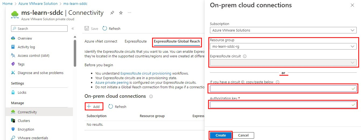Open the ellipsis more actions menu
The width and height of the screenshot is (361, 140).
click(129, 13)
